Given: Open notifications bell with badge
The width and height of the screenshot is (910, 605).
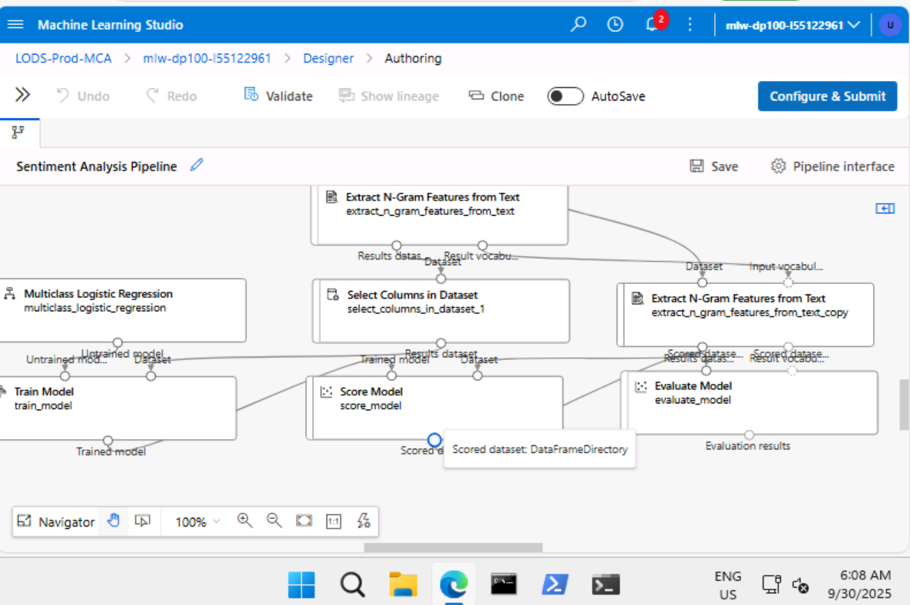Looking at the screenshot, I should (x=653, y=24).
